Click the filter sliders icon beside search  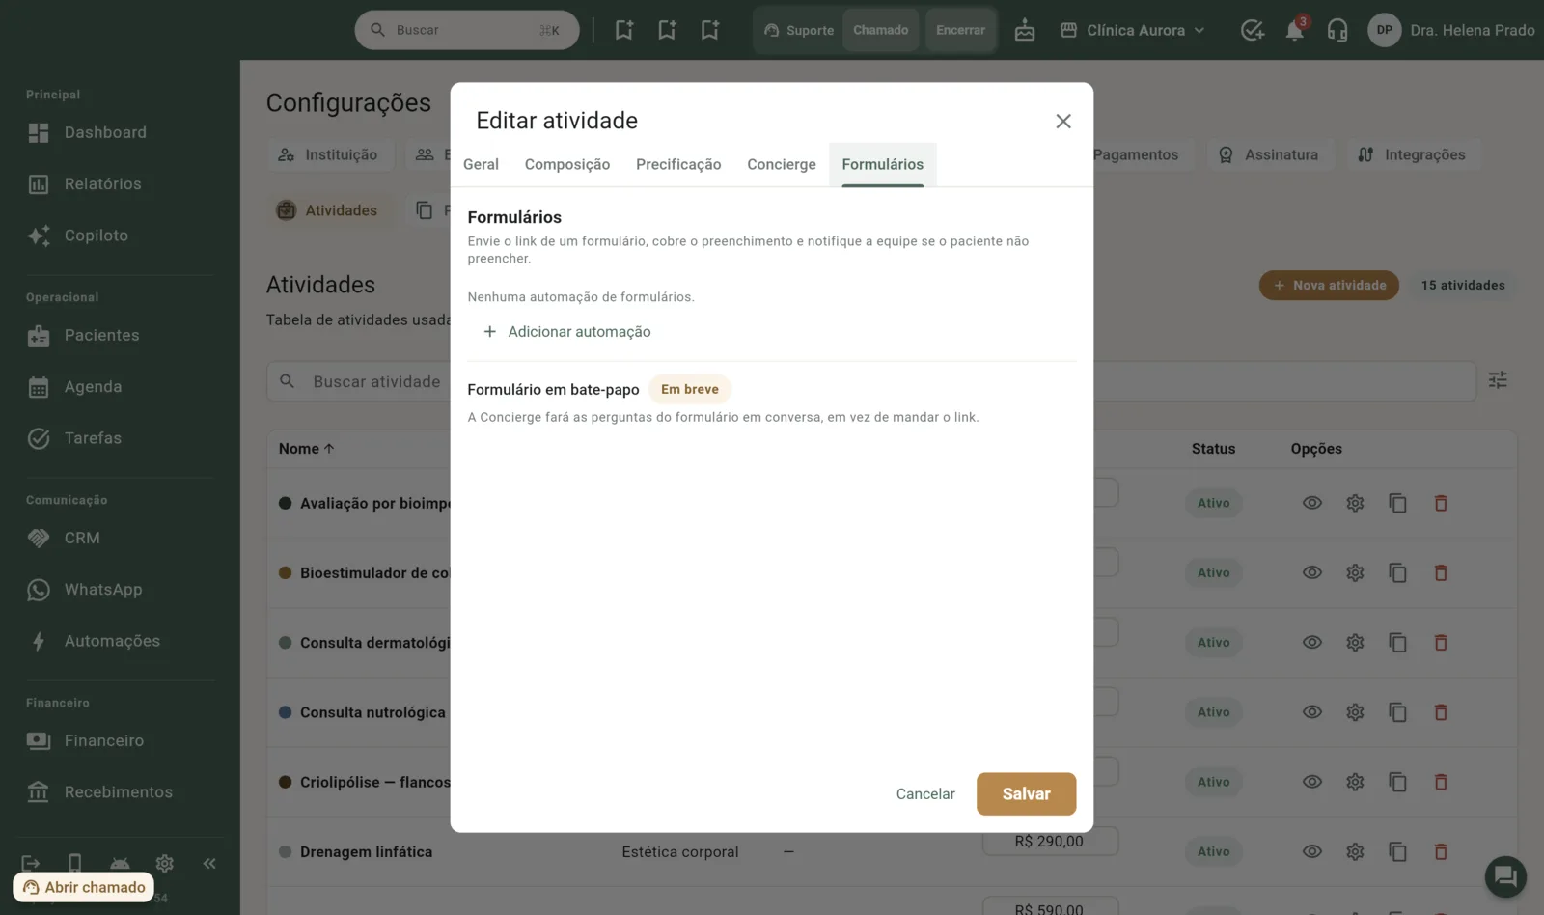coord(1498,380)
